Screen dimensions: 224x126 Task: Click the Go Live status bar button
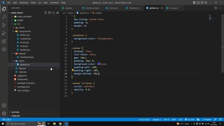189,120
